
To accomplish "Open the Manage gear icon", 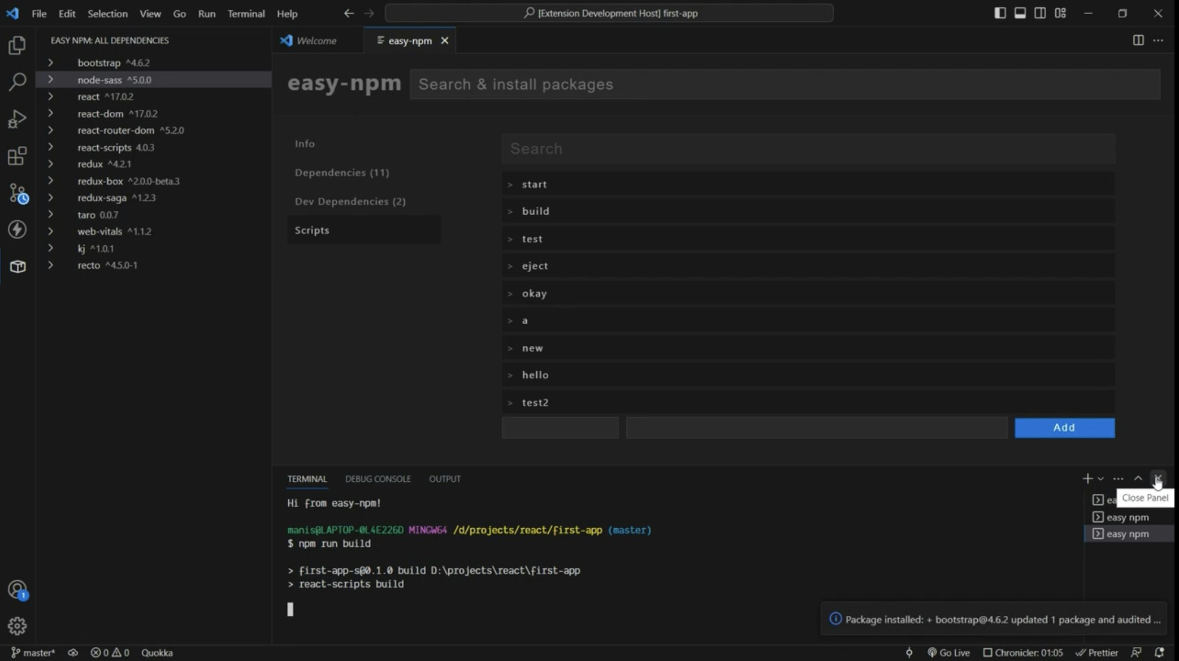I will [18, 626].
